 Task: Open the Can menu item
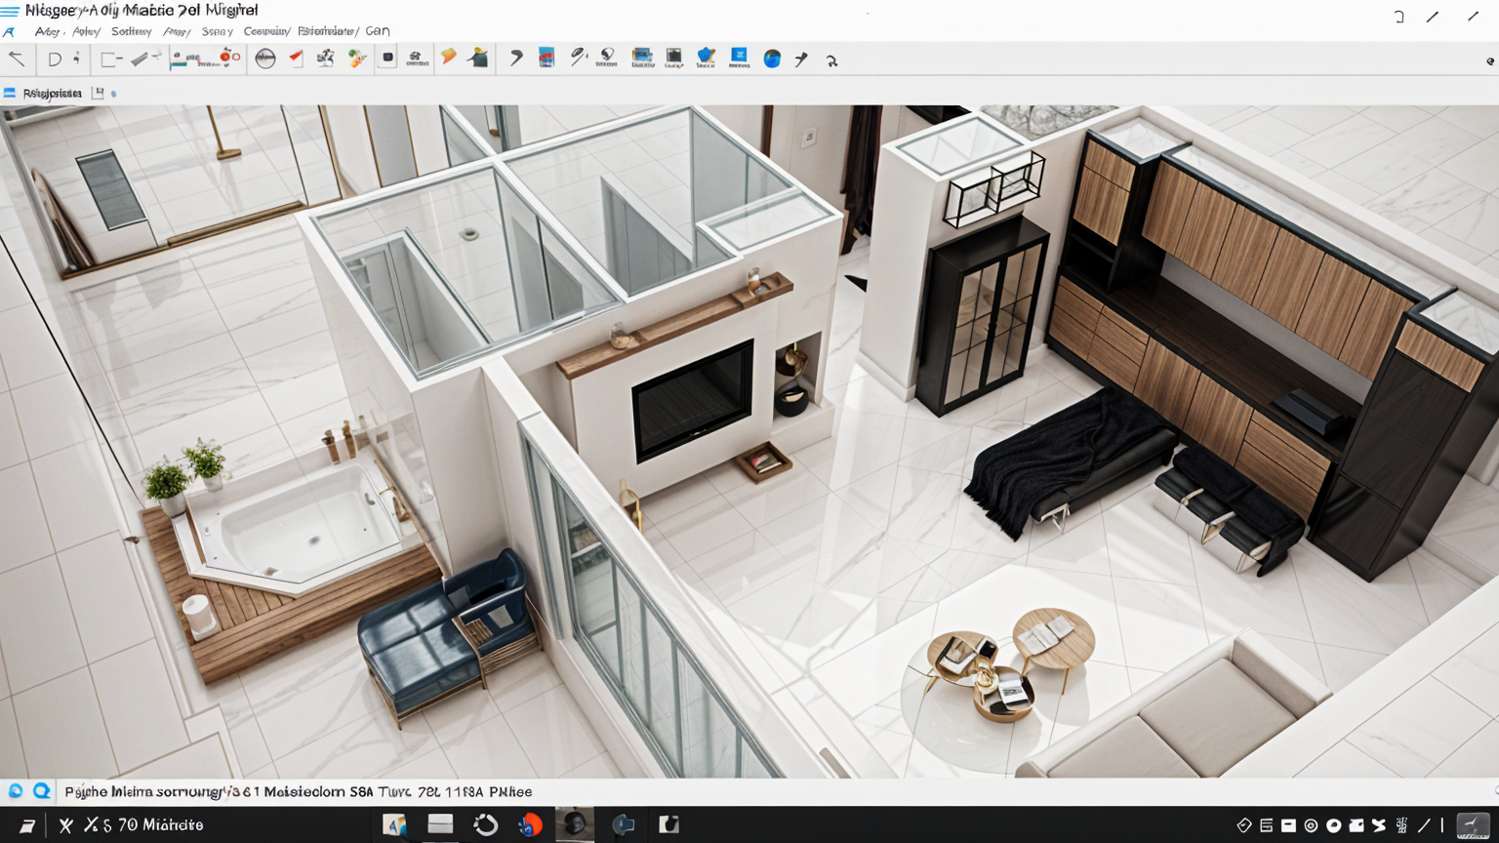(378, 31)
